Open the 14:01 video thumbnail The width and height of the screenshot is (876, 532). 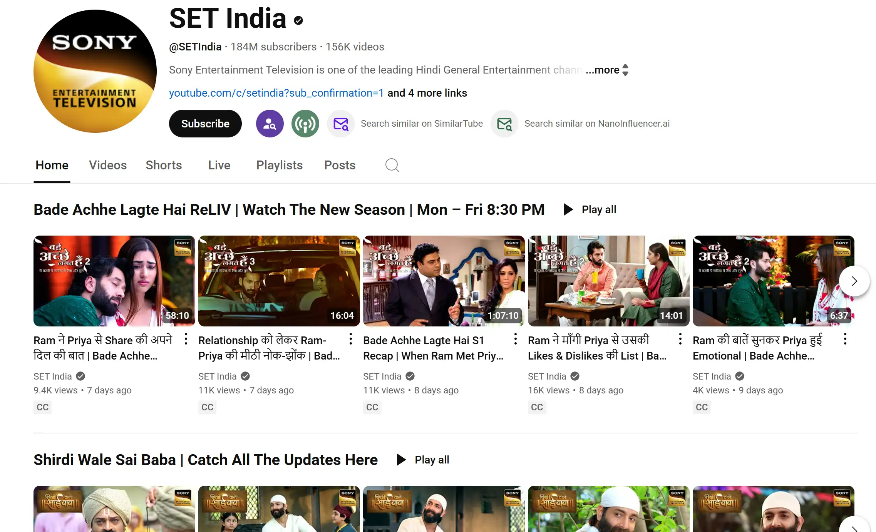(609, 281)
